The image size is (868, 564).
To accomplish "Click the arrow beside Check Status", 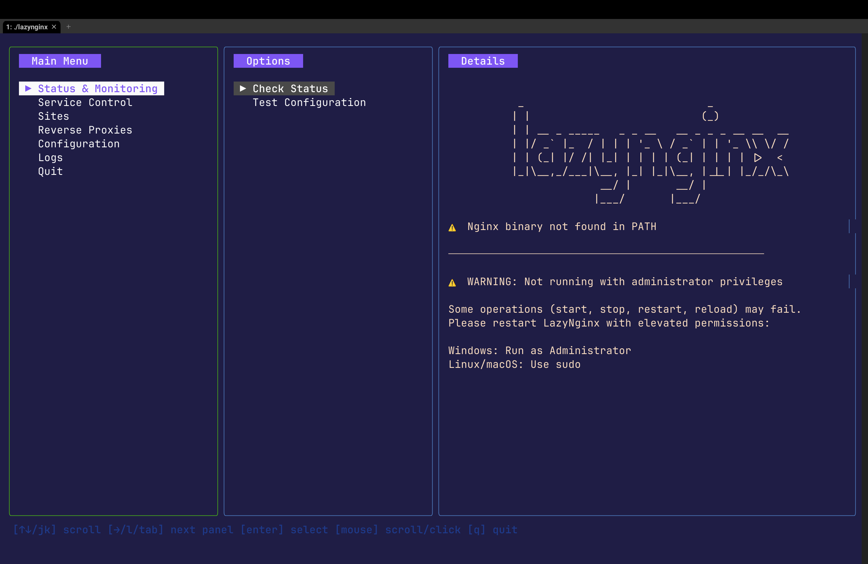I will click(243, 88).
